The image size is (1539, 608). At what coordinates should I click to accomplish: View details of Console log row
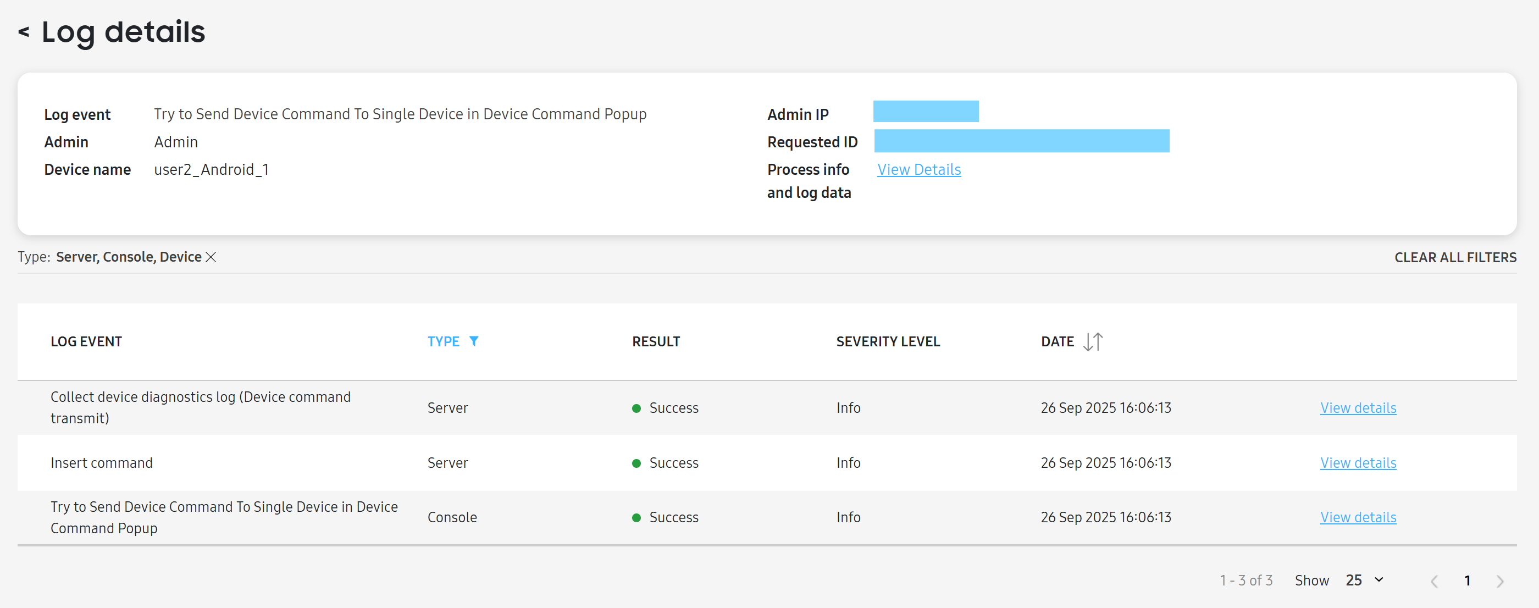coord(1358,517)
